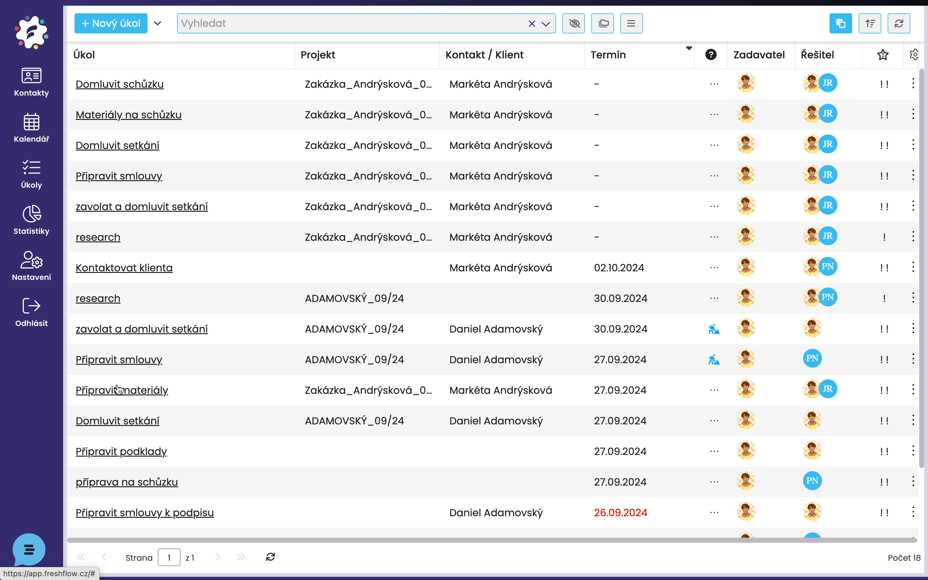The image size is (928, 580).
Task: Open the chat support bubble
Action: point(29,549)
